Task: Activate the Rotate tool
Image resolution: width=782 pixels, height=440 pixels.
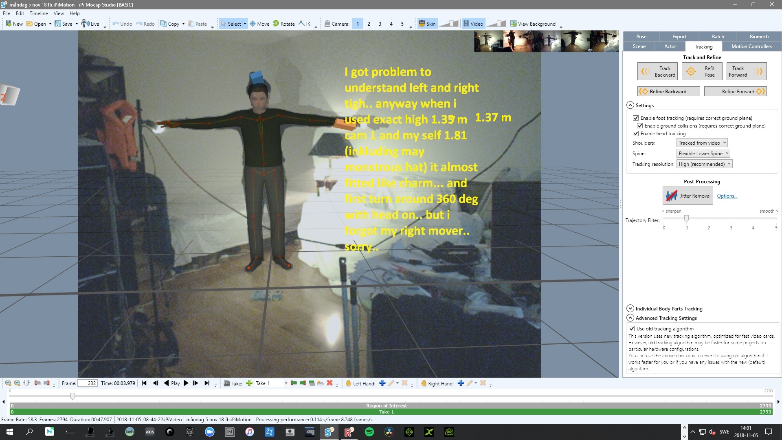Action: tap(284, 24)
